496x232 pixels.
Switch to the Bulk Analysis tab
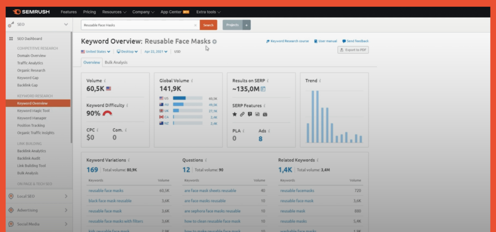pos(116,62)
